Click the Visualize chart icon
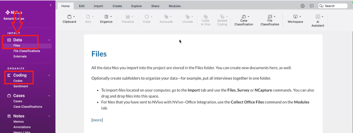Screen dimensions: 353x133 [x=128, y=17]
